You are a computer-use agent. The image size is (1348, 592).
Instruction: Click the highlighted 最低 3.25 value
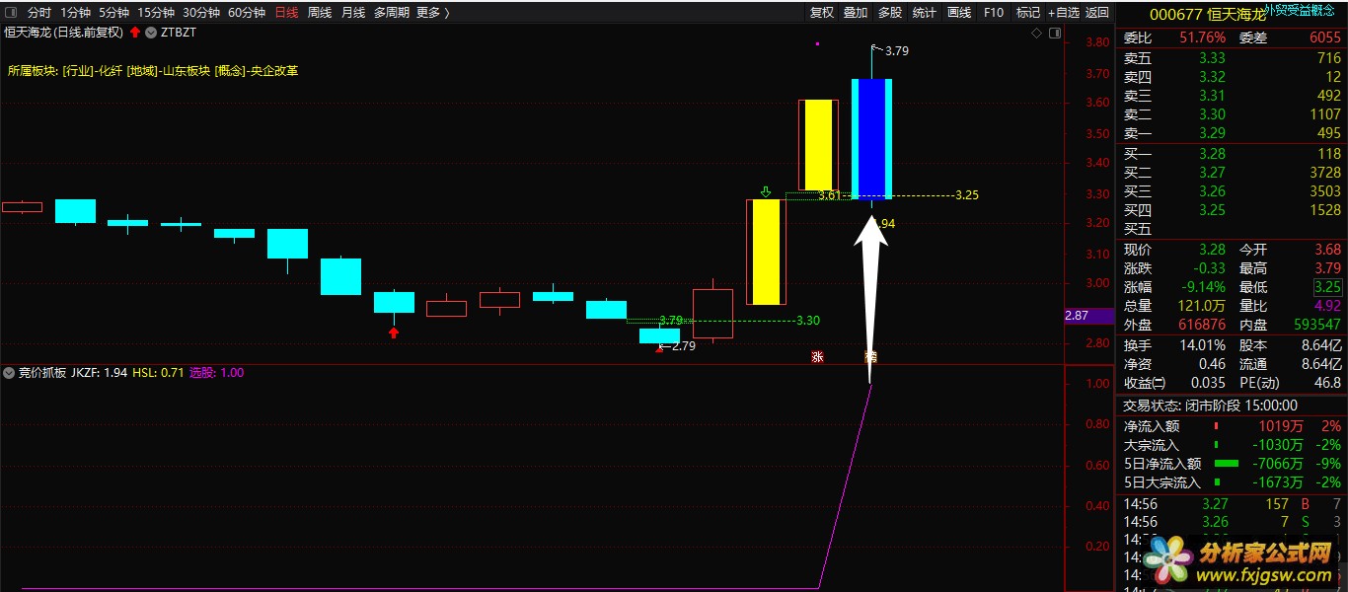[1327, 287]
